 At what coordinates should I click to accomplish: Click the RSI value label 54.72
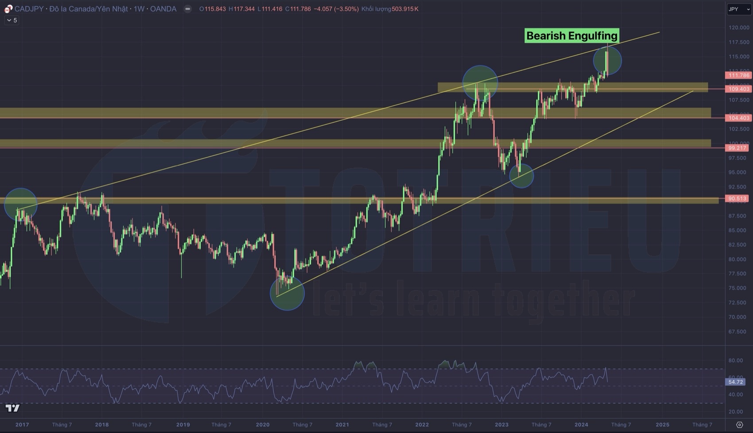tap(735, 382)
